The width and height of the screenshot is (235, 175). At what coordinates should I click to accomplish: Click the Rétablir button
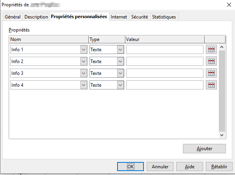(219, 166)
